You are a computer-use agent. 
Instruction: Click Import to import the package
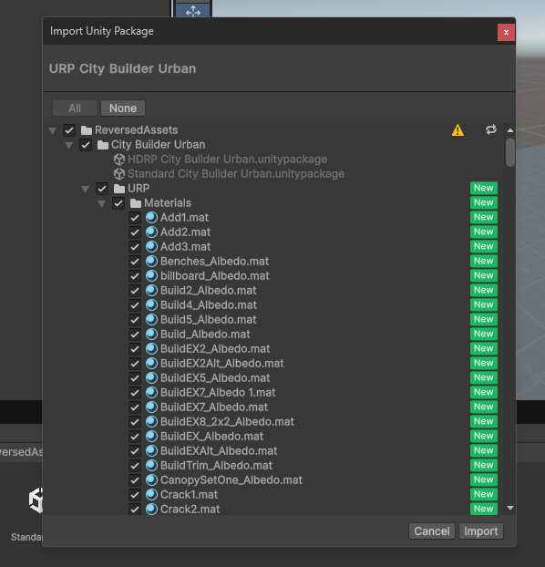(x=481, y=531)
